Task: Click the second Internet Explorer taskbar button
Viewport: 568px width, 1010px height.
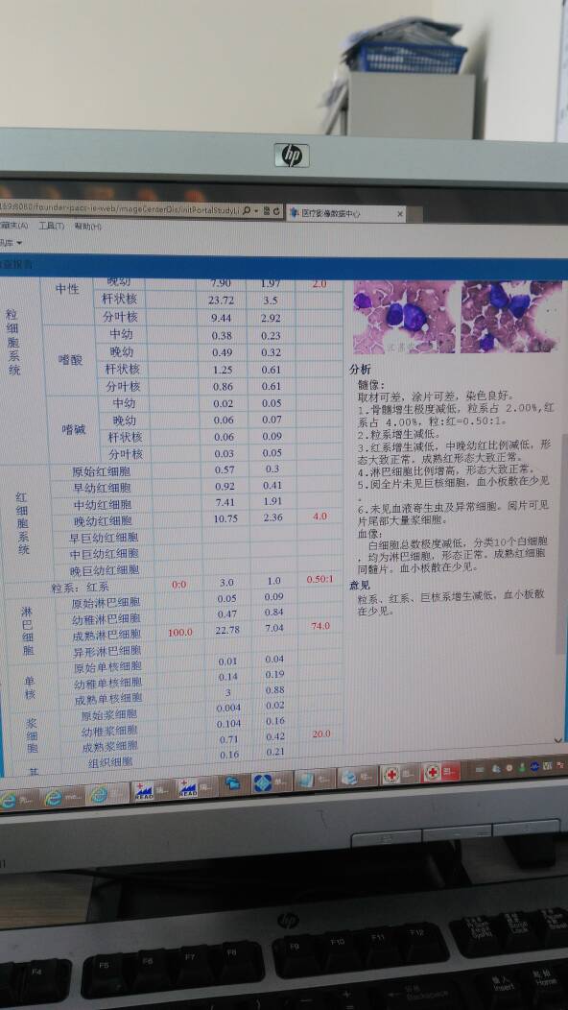Action: [x=60, y=798]
